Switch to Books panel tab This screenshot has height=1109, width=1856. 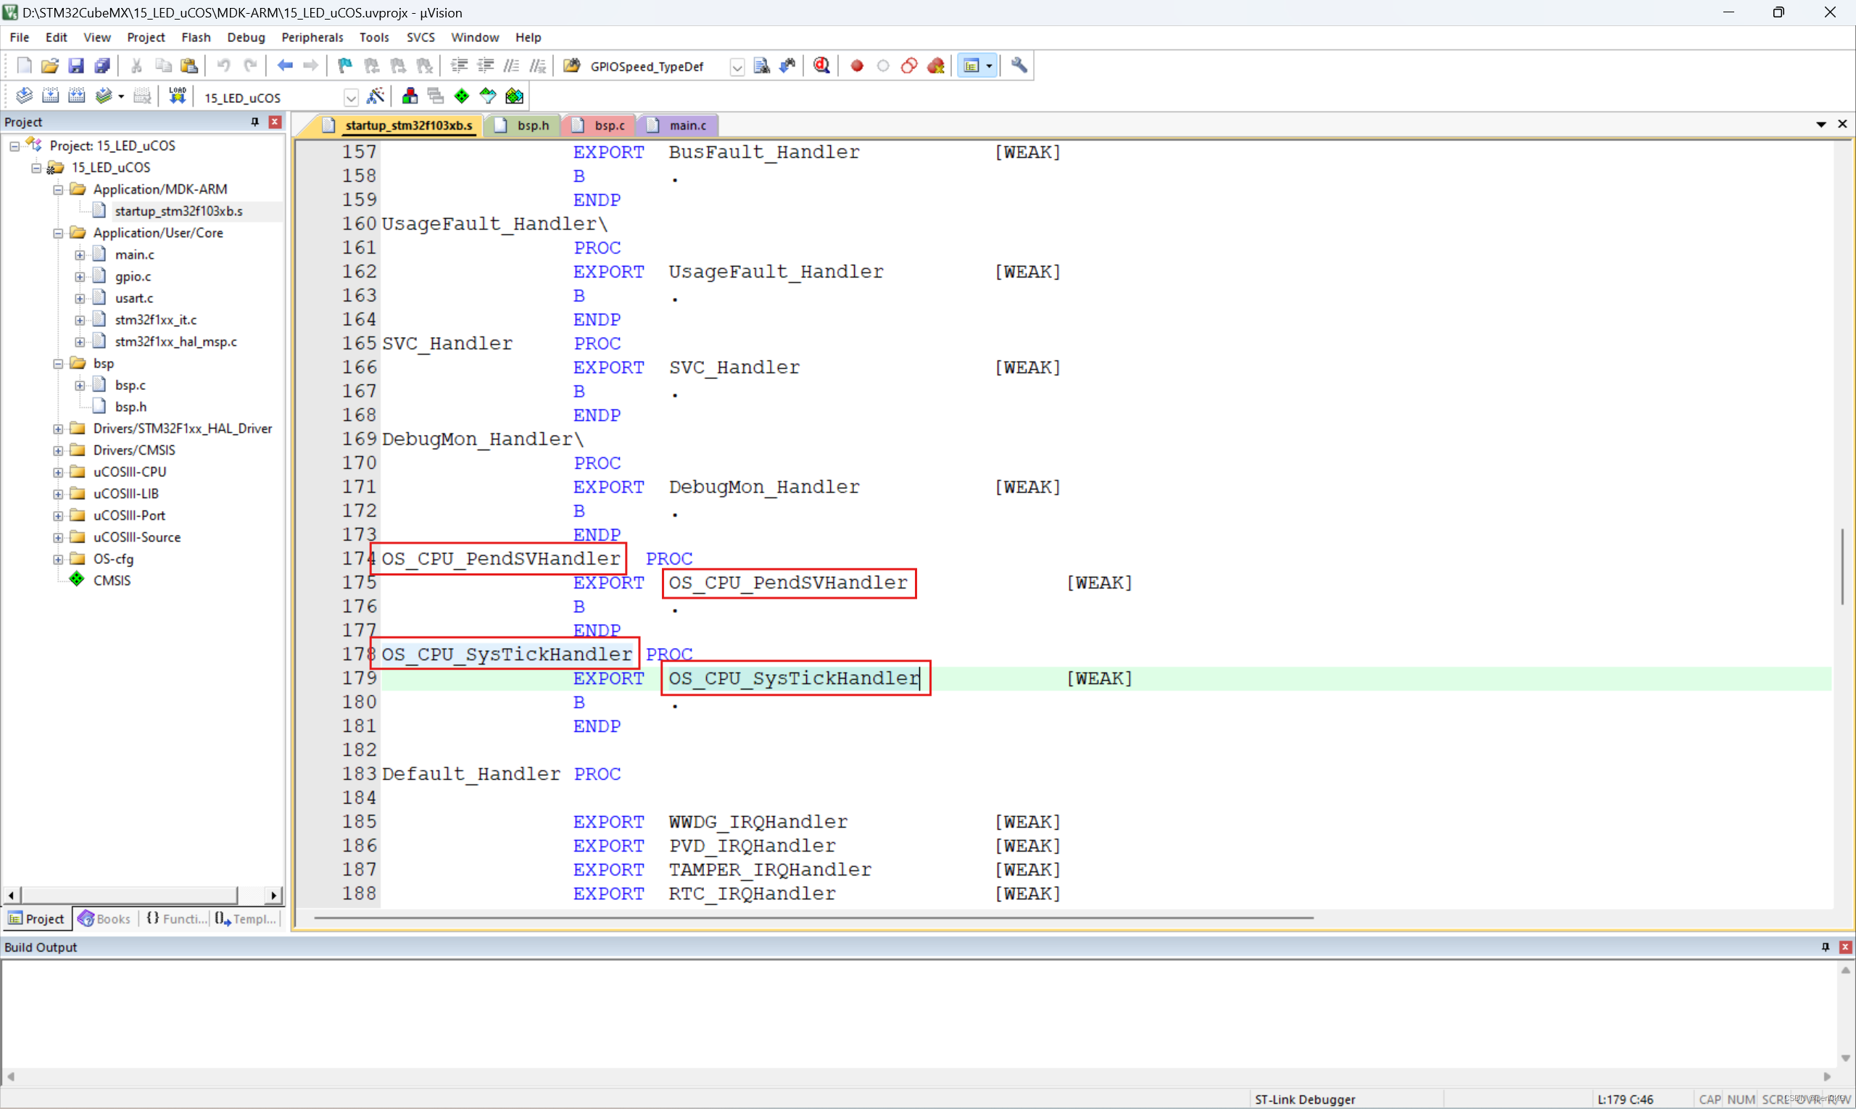point(104,918)
